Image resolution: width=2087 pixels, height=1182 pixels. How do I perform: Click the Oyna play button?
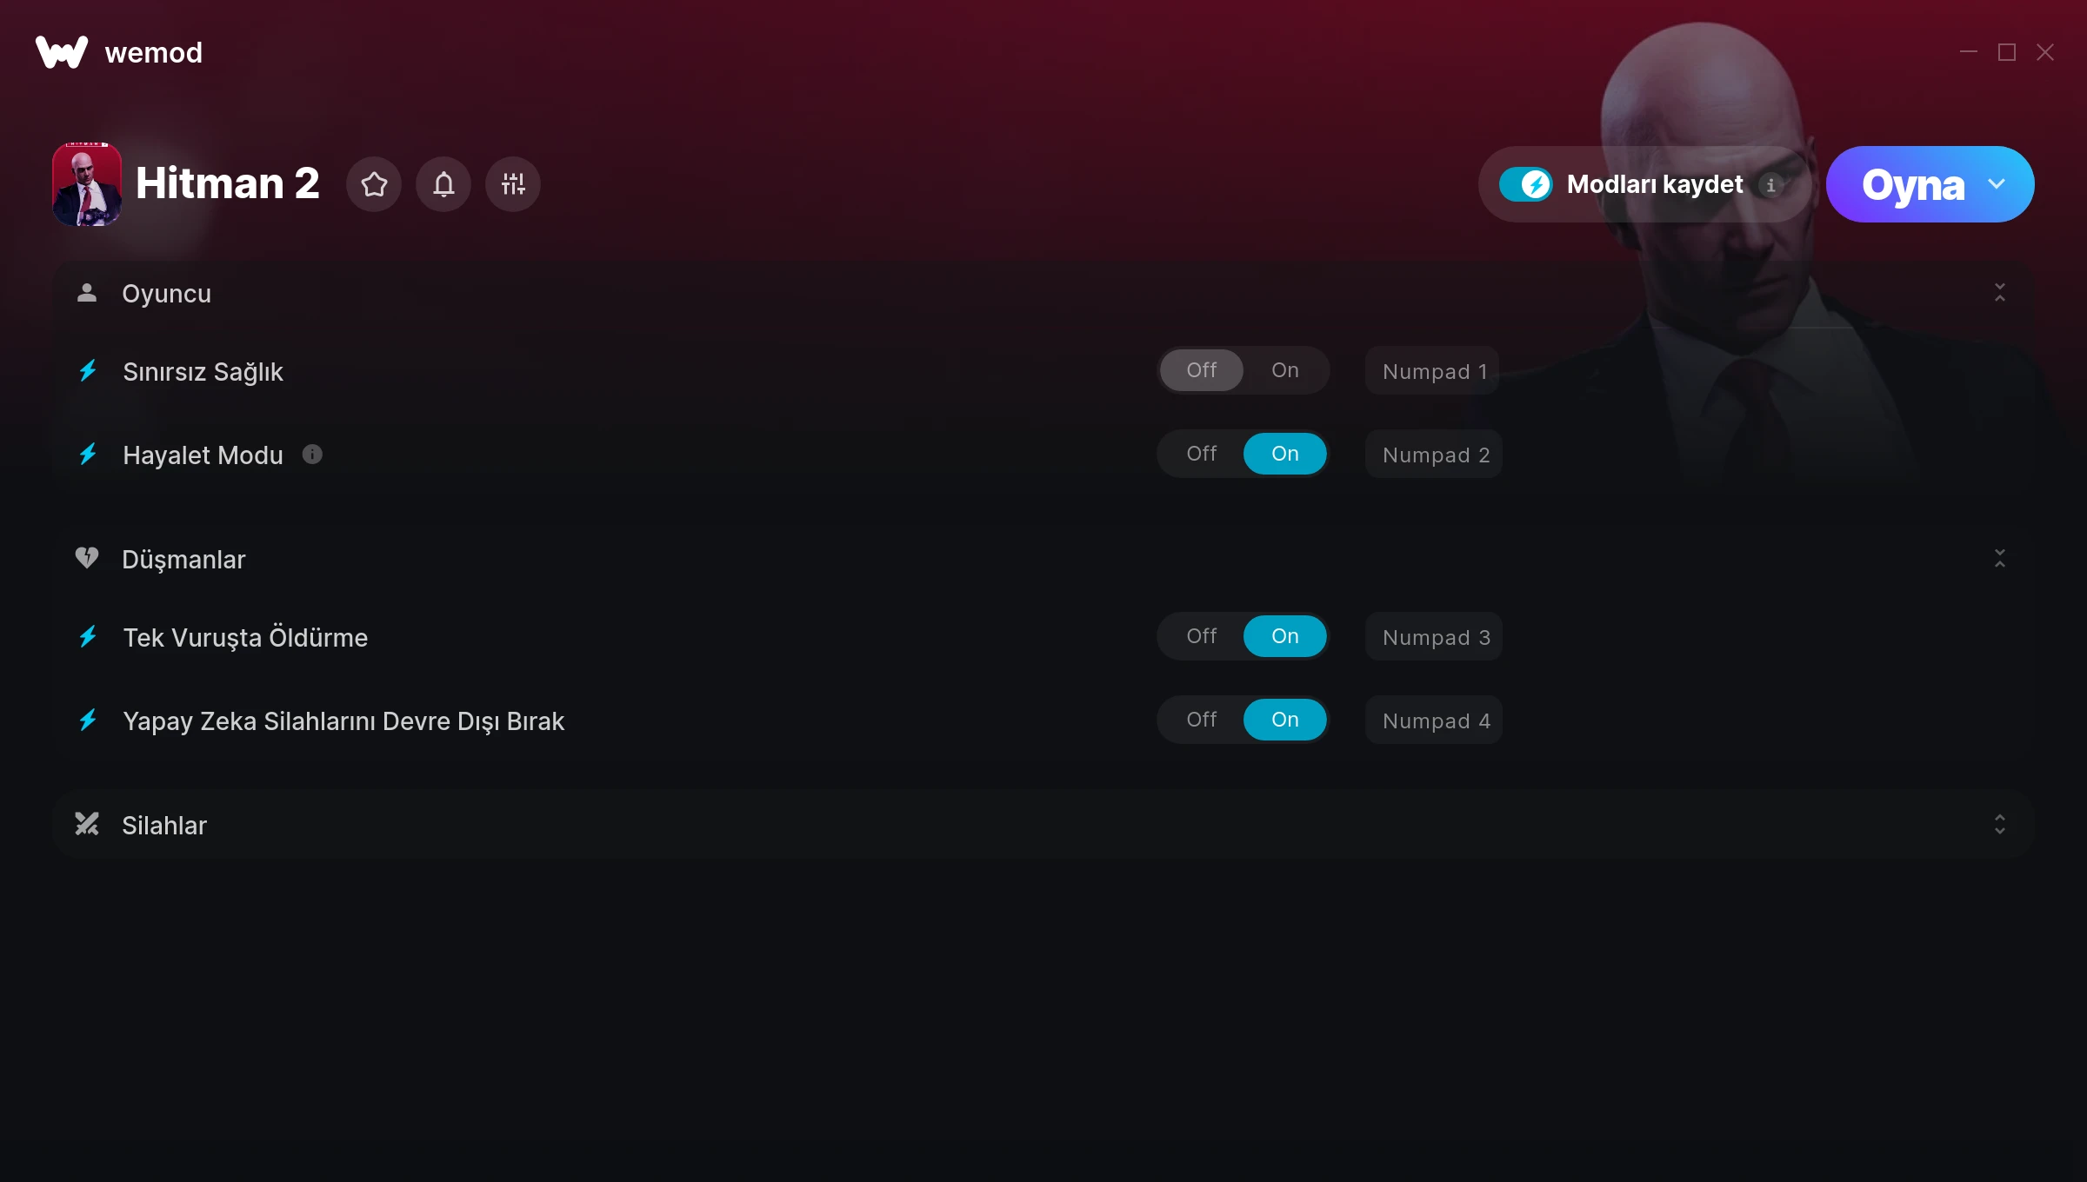[x=1913, y=184]
